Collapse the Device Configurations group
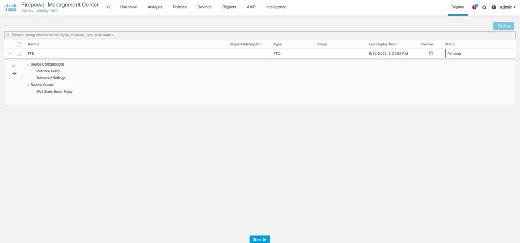The height and width of the screenshot is (243, 520). pos(28,65)
